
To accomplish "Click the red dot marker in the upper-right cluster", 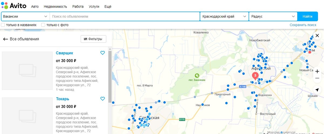I will (x=310, y=52).
